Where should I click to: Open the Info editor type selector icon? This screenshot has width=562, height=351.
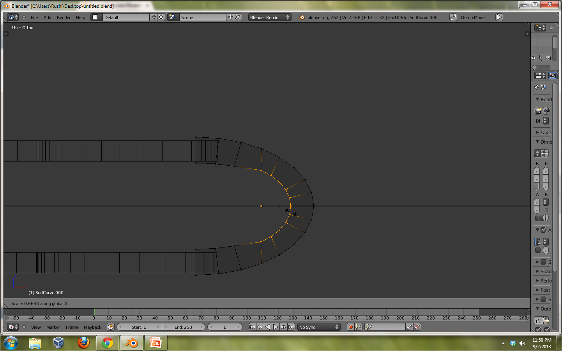click(13, 17)
